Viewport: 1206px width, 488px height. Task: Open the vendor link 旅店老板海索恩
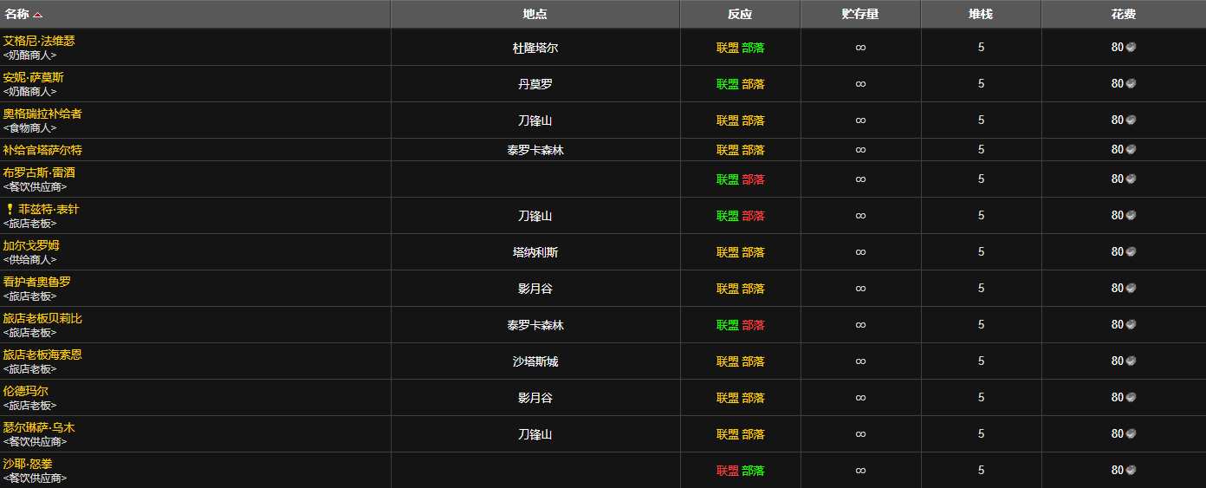pos(42,355)
